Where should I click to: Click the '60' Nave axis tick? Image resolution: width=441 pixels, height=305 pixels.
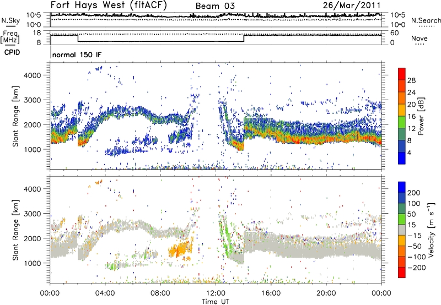[x=395, y=33]
